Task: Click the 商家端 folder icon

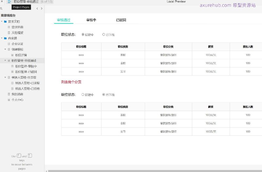Action: 5,38
